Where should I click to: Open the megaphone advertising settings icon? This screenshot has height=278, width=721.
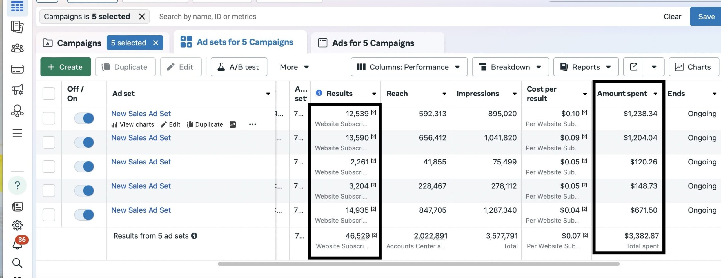[17, 90]
